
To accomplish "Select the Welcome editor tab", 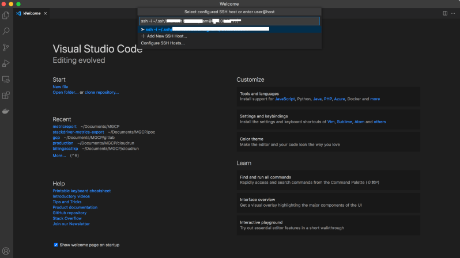I will click(x=32, y=13).
